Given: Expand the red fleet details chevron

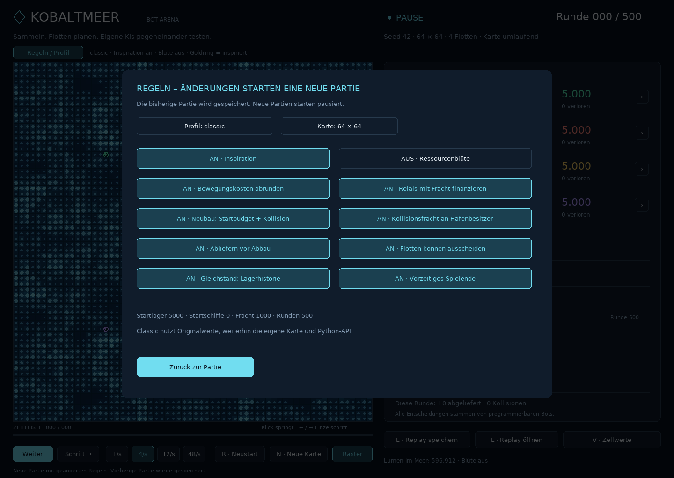Looking at the screenshot, I should tap(642, 133).
